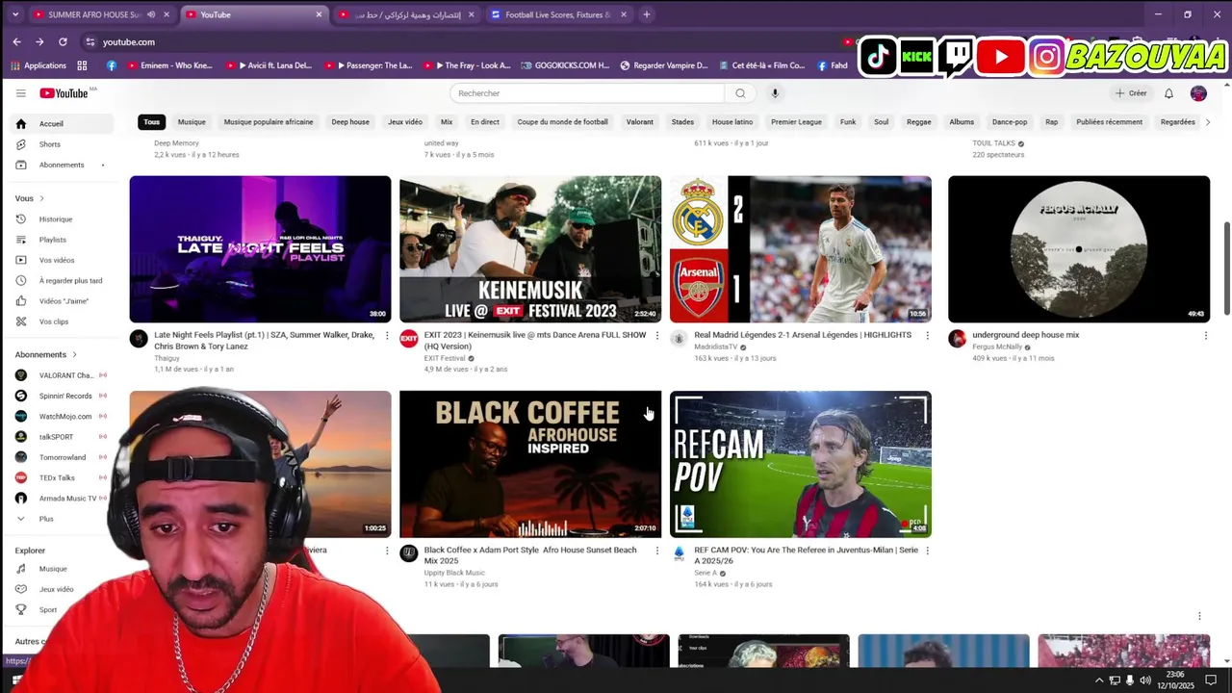Select Valorant filter chip
This screenshot has height=693, width=1232.
pyautogui.click(x=640, y=122)
